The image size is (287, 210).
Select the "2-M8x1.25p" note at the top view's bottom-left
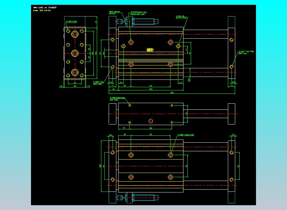click(x=98, y=83)
